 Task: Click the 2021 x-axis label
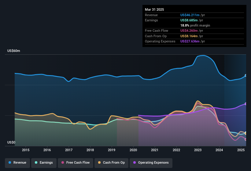(155, 150)
